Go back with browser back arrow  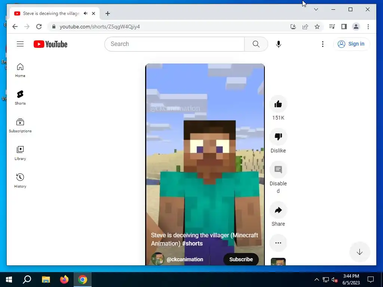(x=15, y=27)
